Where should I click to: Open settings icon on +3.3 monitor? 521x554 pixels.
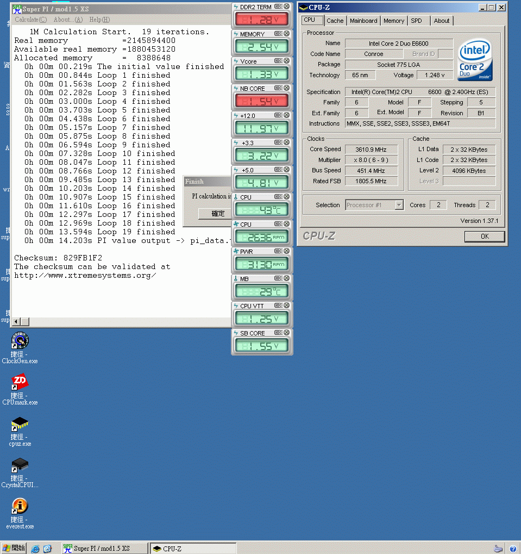tap(278, 142)
